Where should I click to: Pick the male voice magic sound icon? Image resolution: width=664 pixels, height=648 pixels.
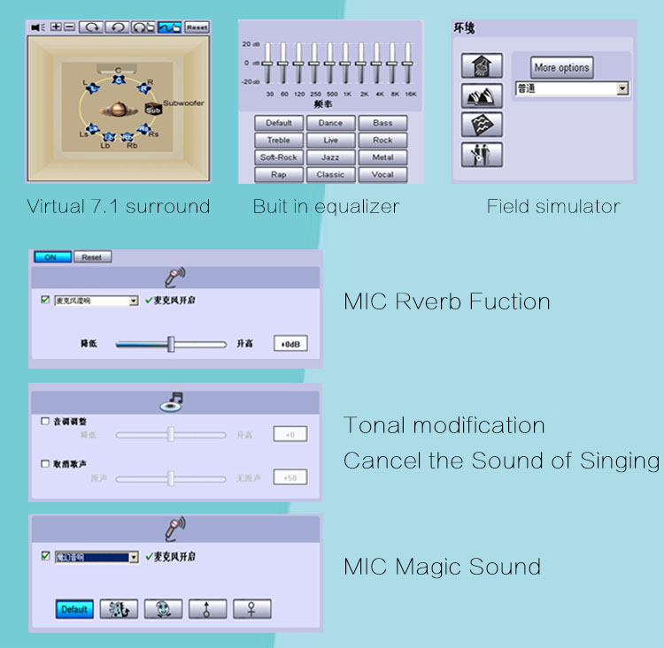(208, 609)
